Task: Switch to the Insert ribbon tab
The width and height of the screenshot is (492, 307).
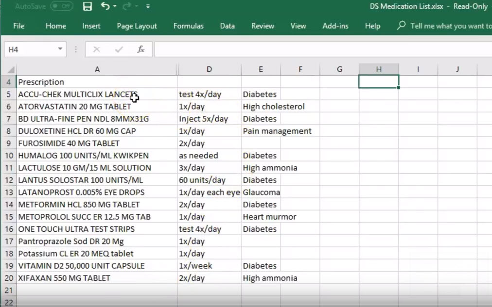Action: 91,26
